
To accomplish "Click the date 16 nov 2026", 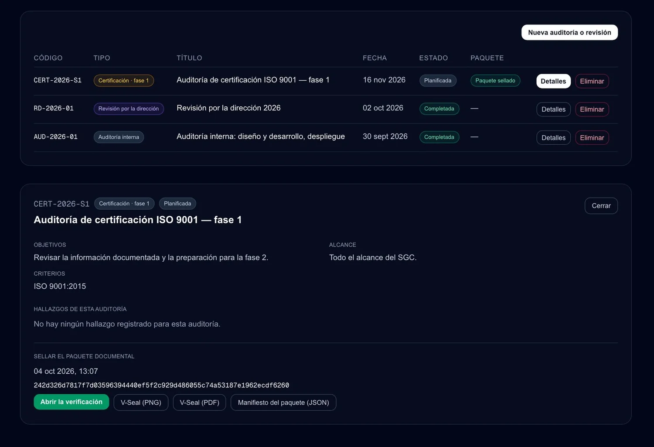I will 384,80.
